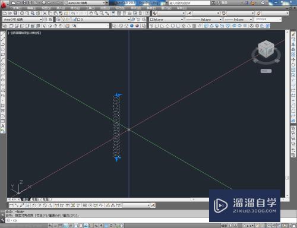Viewport: 297px width, 228px height.
Task: Toggle Ortho Mode in status bar
Action: tap(65, 226)
